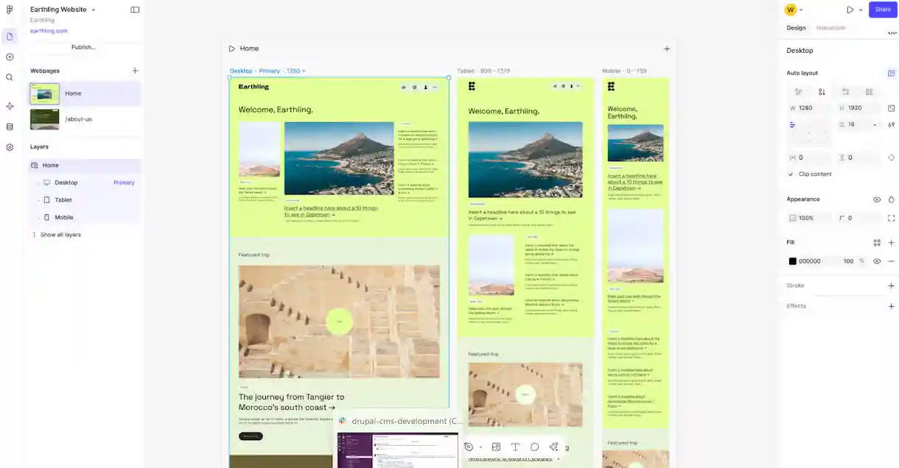
Task: Select the Image tool in the bottom toolbar
Action: click(x=496, y=447)
